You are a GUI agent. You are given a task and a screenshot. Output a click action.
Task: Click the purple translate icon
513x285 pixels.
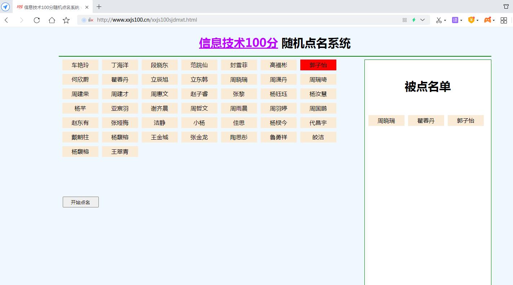click(x=455, y=20)
